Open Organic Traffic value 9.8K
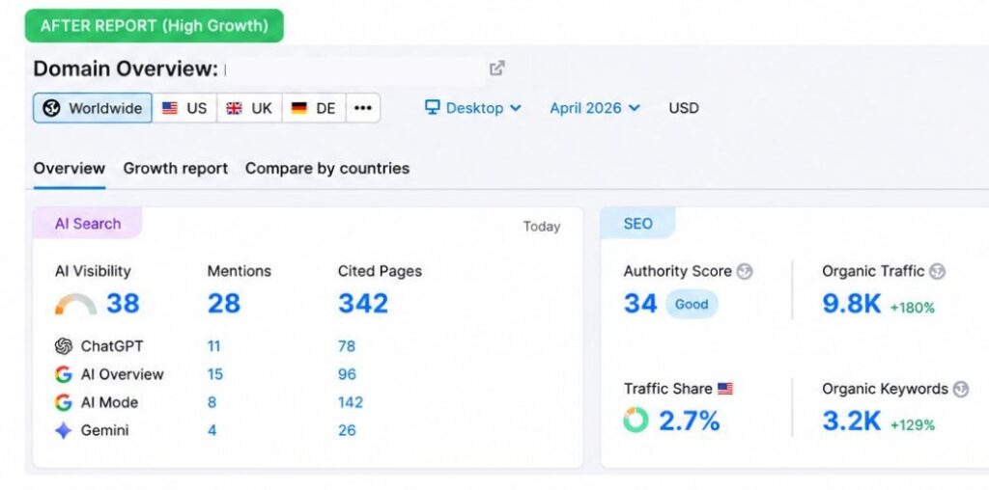Image resolution: width=989 pixels, height=490 pixels. click(852, 304)
